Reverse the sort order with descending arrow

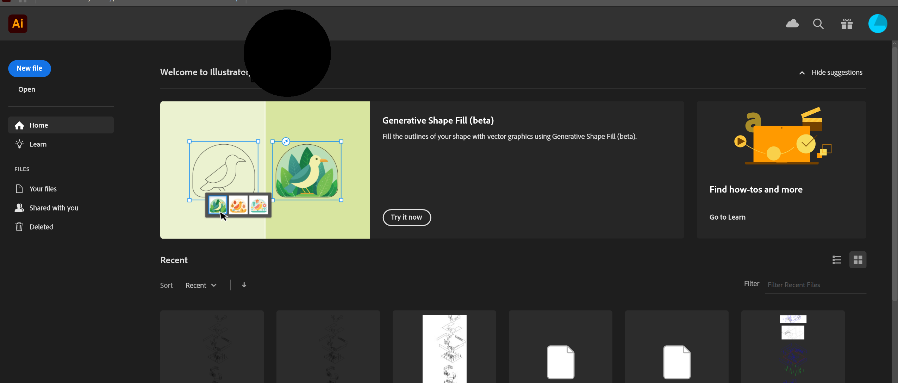pyautogui.click(x=244, y=285)
